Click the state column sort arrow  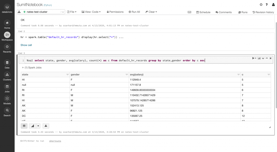[67, 75]
